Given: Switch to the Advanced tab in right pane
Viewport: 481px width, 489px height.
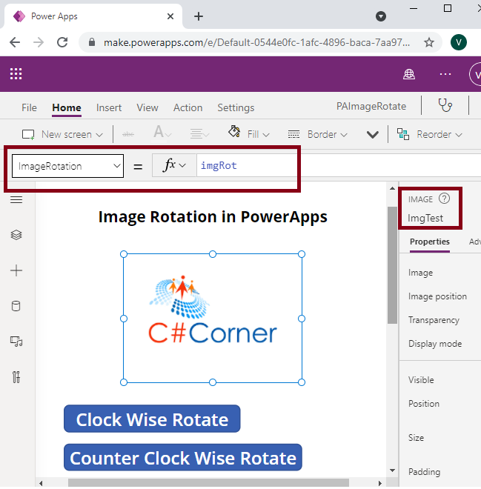Looking at the screenshot, I should pyautogui.click(x=475, y=242).
